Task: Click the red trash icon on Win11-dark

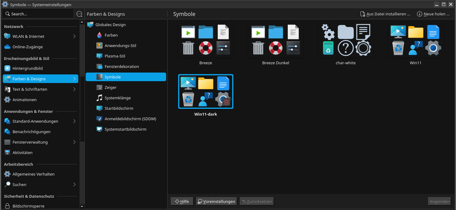Action: click(x=227, y=102)
